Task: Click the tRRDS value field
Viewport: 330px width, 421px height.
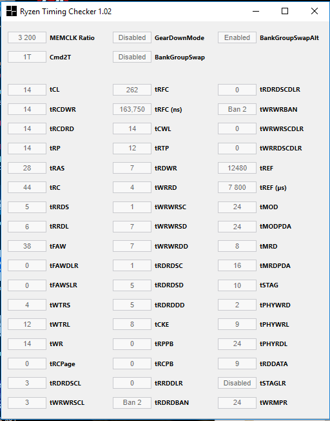Action: pyautogui.click(x=27, y=207)
